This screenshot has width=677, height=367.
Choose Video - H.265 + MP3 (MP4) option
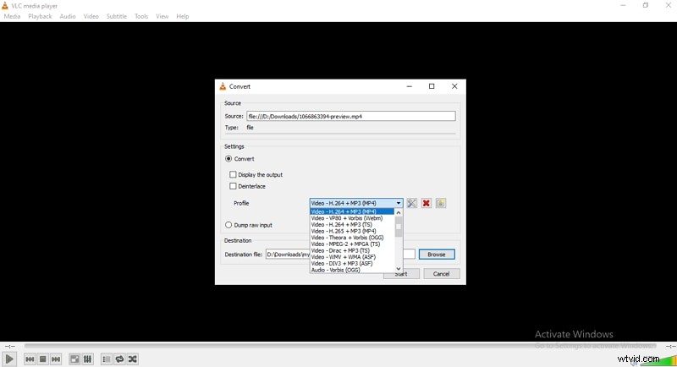click(x=352, y=231)
